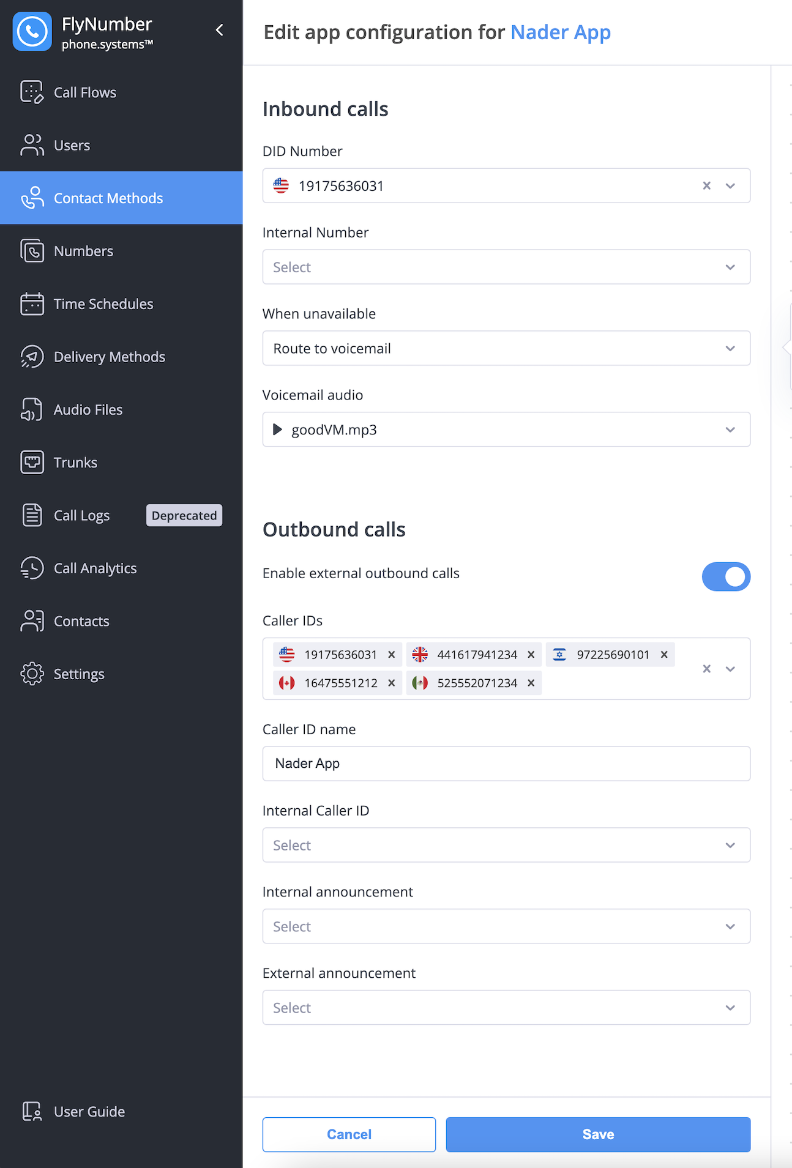
Task: Open the Internal announcement dropdown
Action: (x=506, y=926)
